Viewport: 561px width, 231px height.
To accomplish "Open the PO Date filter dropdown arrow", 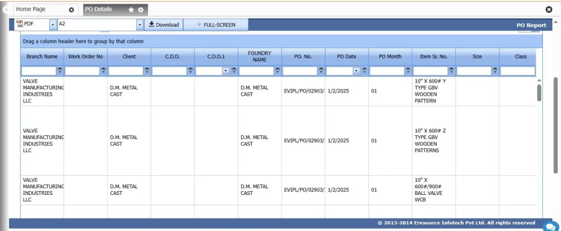I will pos(356,71).
